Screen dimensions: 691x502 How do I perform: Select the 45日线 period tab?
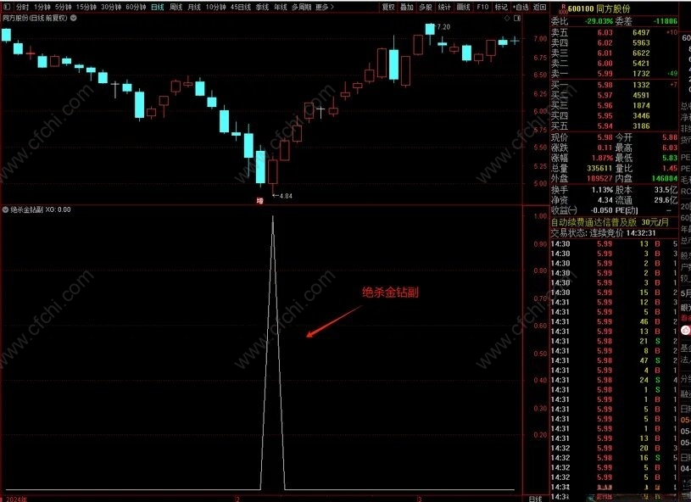coord(241,7)
